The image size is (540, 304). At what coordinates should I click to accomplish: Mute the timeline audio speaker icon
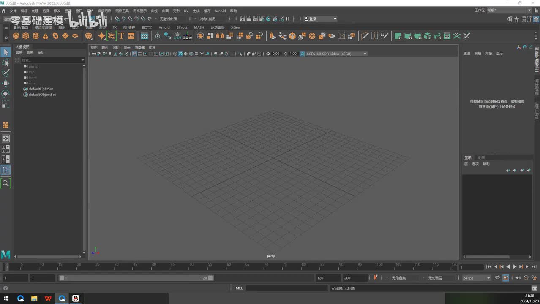518,278
